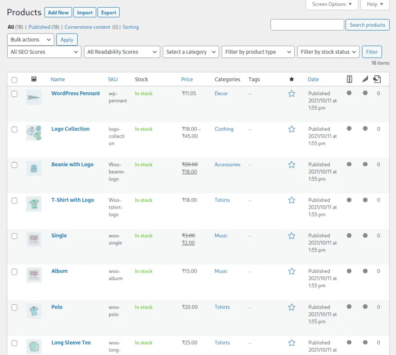This screenshot has height=355, width=396.
Task: Open the Filter by stock status dropdown
Action: pos(328,52)
